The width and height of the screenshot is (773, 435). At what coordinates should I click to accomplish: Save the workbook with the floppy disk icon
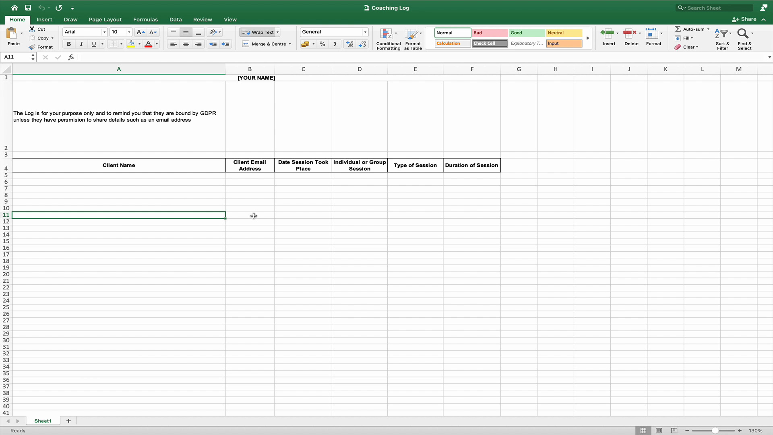click(28, 8)
